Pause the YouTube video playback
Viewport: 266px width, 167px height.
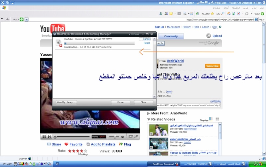click(44, 136)
